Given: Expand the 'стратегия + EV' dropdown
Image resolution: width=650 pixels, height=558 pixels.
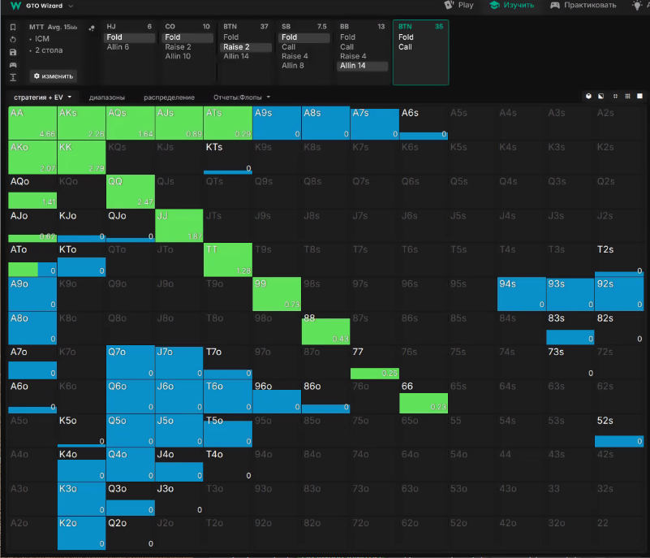Looking at the screenshot, I should (42, 97).
